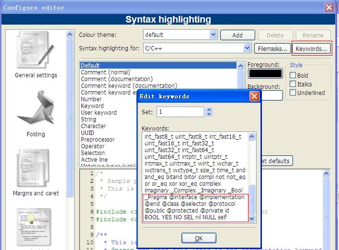This screenshot has height=250, width=339.
Task: Select the Keyword style entry
Action: pos(92,106)
